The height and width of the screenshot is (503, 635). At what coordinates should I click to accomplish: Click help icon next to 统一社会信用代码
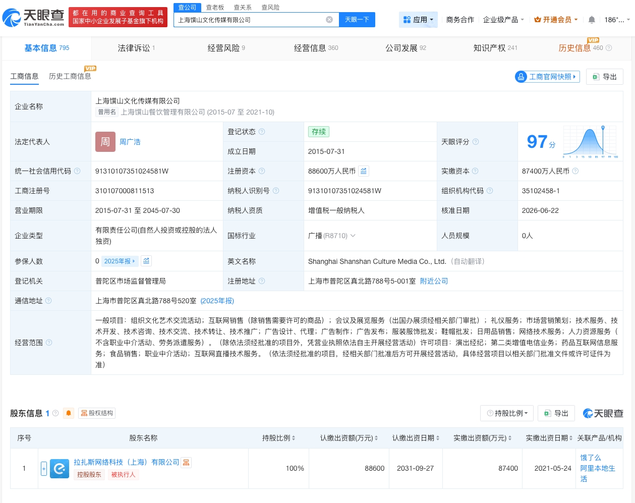(77, 171)
